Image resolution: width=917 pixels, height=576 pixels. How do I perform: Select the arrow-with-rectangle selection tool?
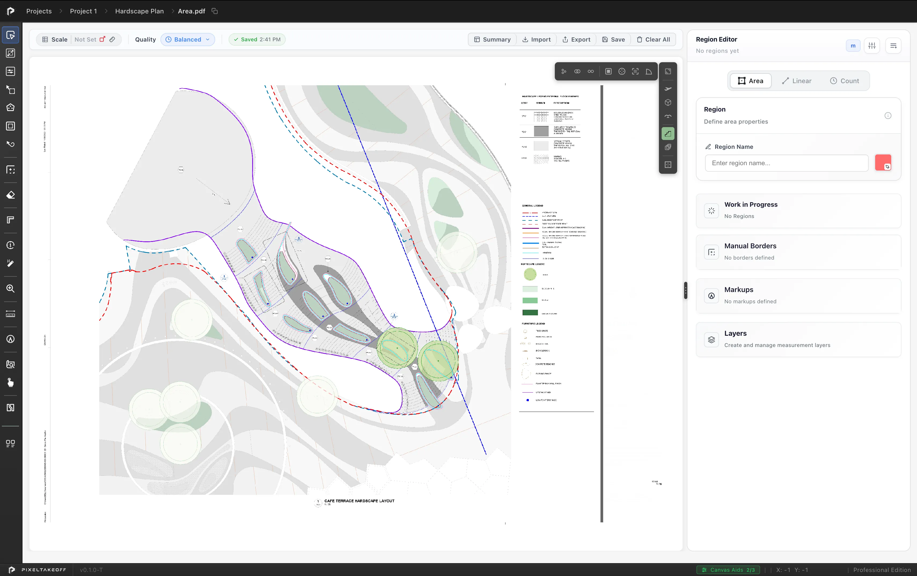tap(11, 90)
